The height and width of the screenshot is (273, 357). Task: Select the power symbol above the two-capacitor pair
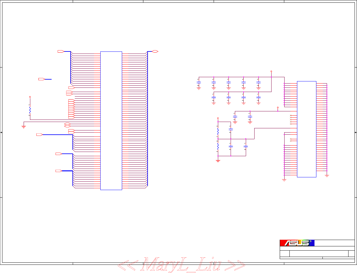pyautogui.click(x=278, y=107)
